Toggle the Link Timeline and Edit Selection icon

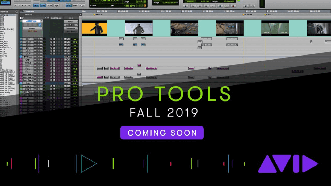[x=43, y=5]
